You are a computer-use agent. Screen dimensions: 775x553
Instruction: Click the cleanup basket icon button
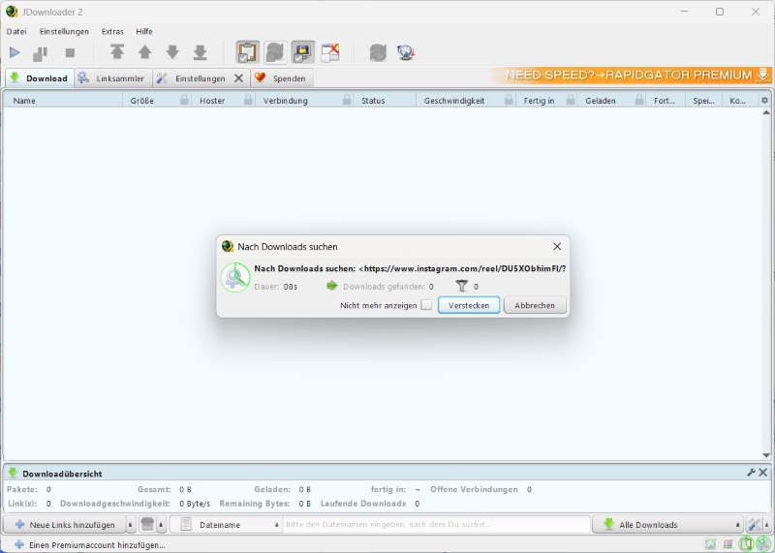(x=147, y=524)
